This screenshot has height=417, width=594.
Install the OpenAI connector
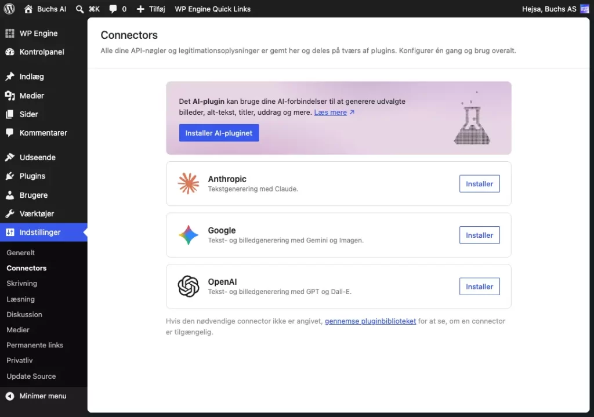480,287
